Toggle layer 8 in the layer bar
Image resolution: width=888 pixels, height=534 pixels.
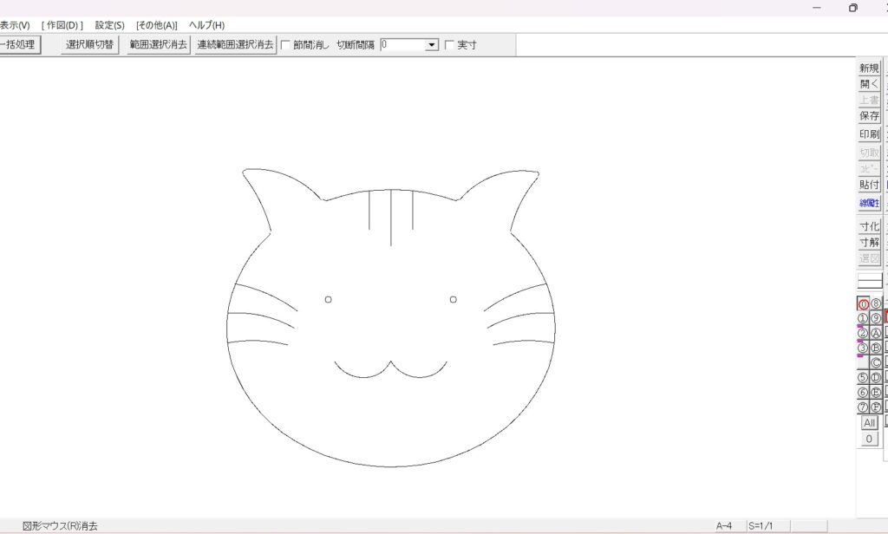coord(876,304)
